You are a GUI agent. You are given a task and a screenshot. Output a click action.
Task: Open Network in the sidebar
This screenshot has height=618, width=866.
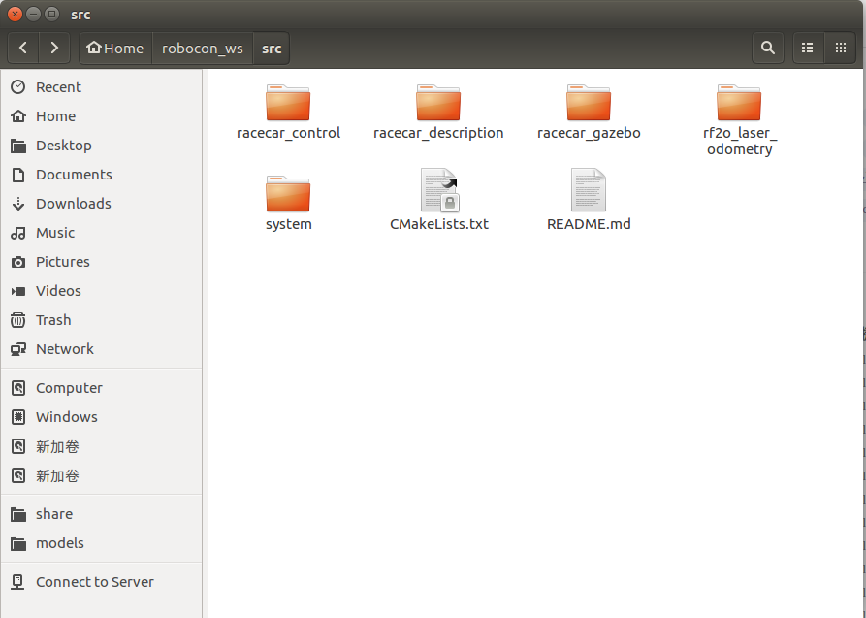click(102, 349)
